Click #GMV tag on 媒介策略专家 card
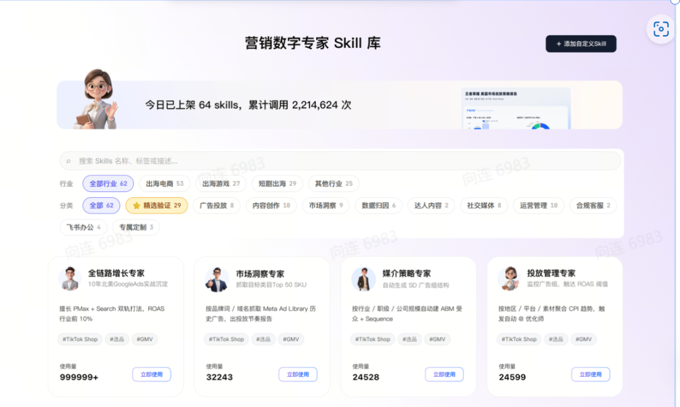 [438, 340]
